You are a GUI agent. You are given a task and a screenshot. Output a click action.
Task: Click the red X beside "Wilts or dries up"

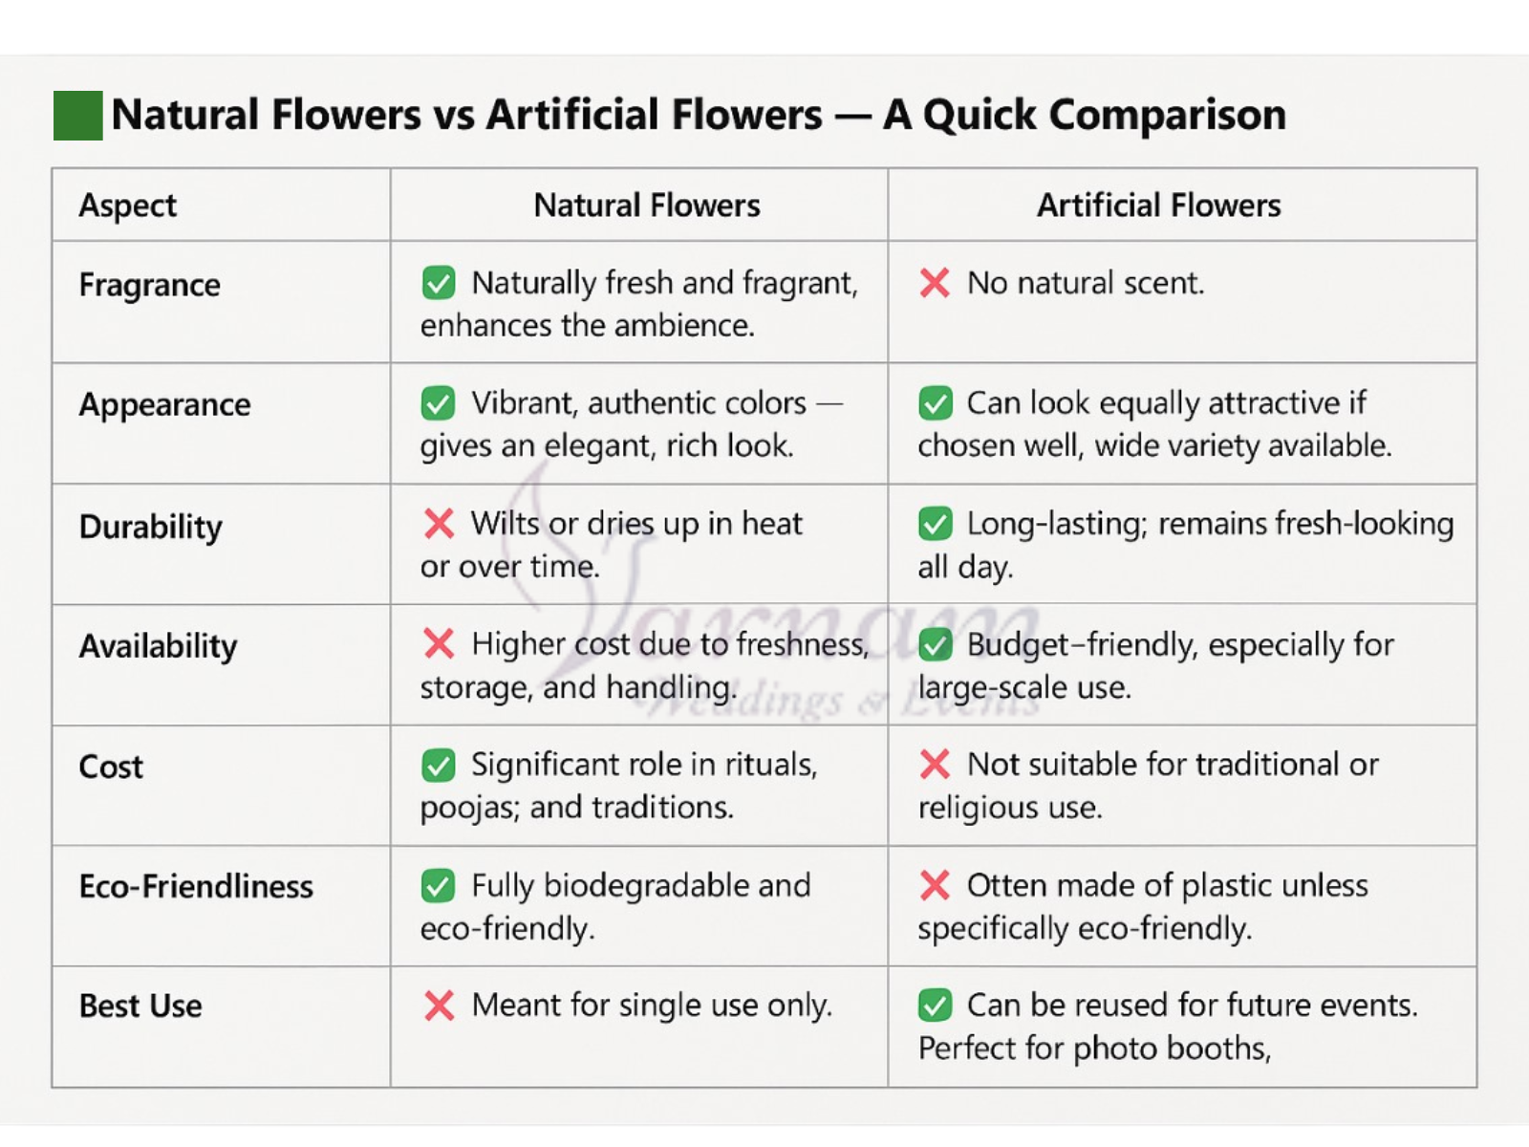[439, 524]
